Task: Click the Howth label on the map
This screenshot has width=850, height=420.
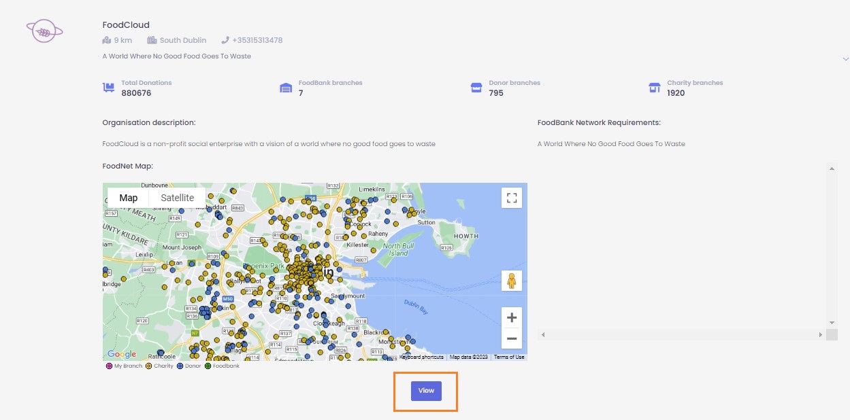Action: (465, 236)
